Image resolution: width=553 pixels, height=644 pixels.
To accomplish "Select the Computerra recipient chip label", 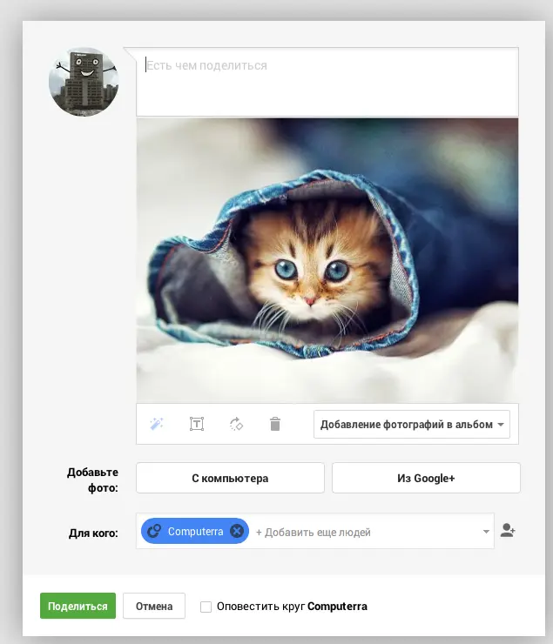I will pos(196,531).
